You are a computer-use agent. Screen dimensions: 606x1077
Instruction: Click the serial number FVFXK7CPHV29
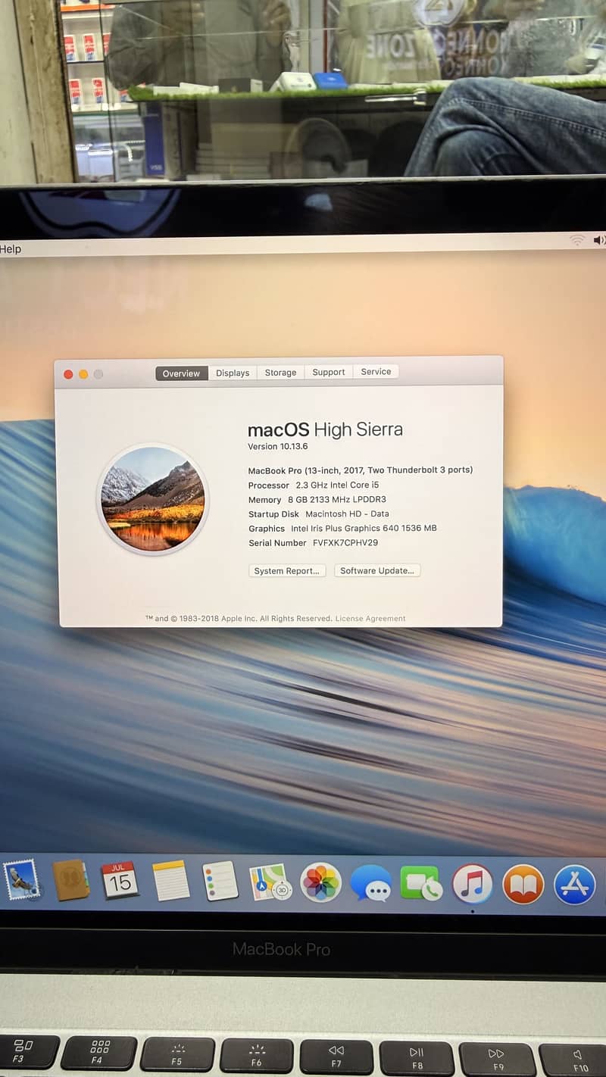[345, 543]
